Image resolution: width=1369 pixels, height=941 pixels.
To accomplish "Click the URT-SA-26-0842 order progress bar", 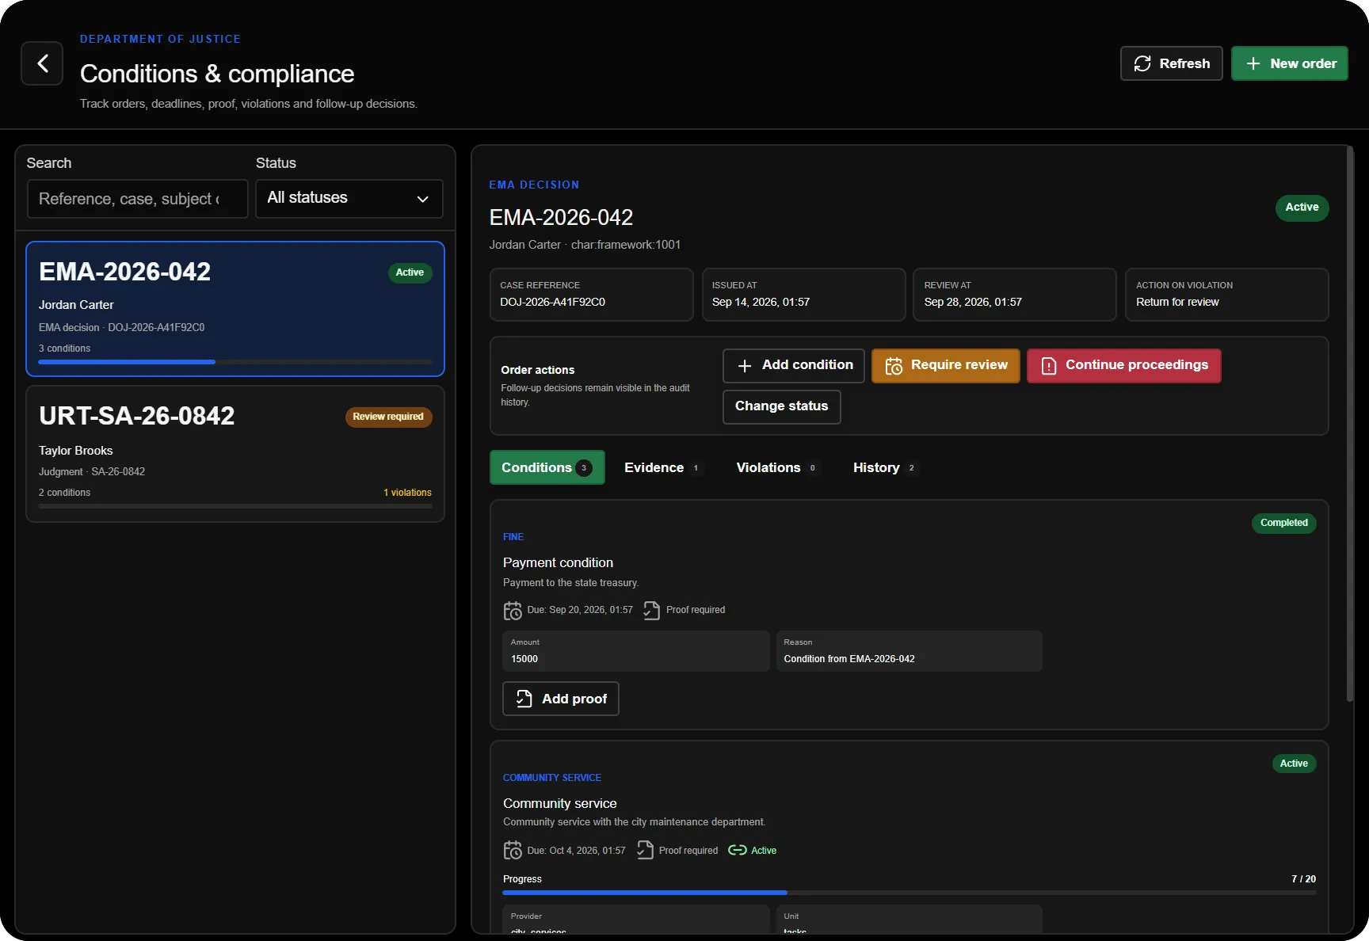I will [x=235, y=506].
